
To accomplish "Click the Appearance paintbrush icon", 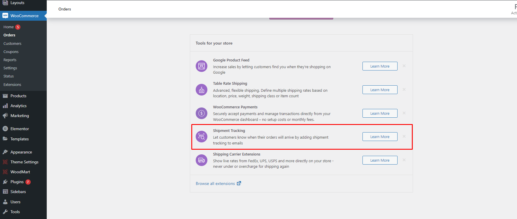I will click(x=5, y=152).
